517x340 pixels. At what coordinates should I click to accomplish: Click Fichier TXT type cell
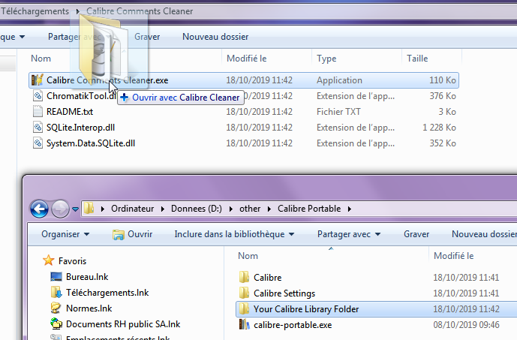338,112
